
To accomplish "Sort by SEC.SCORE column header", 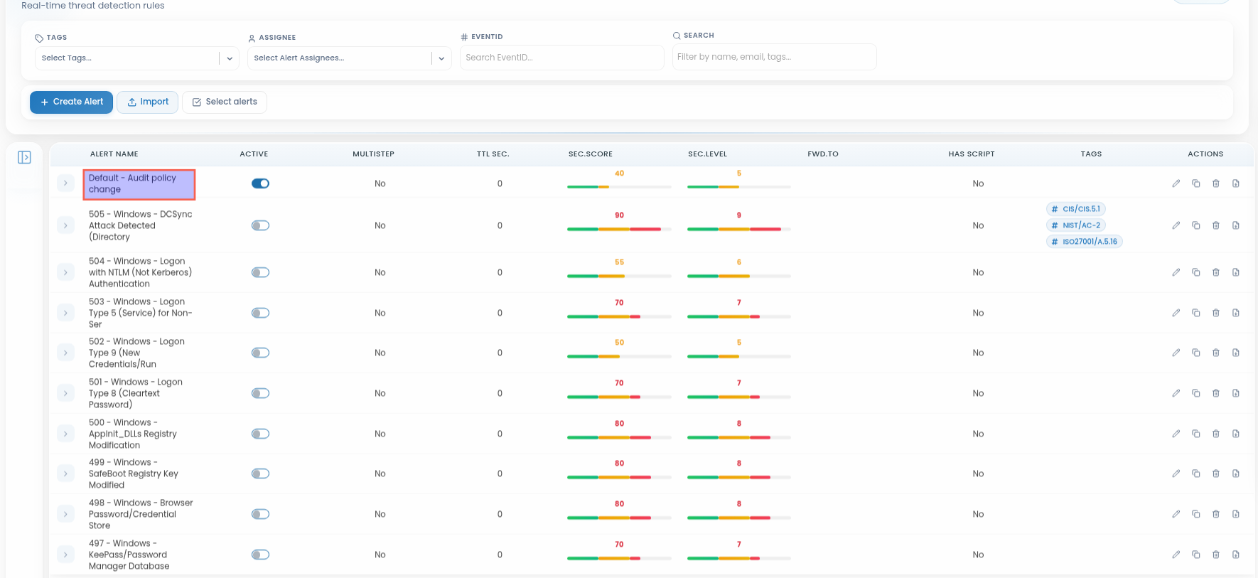I will [590, 154].
